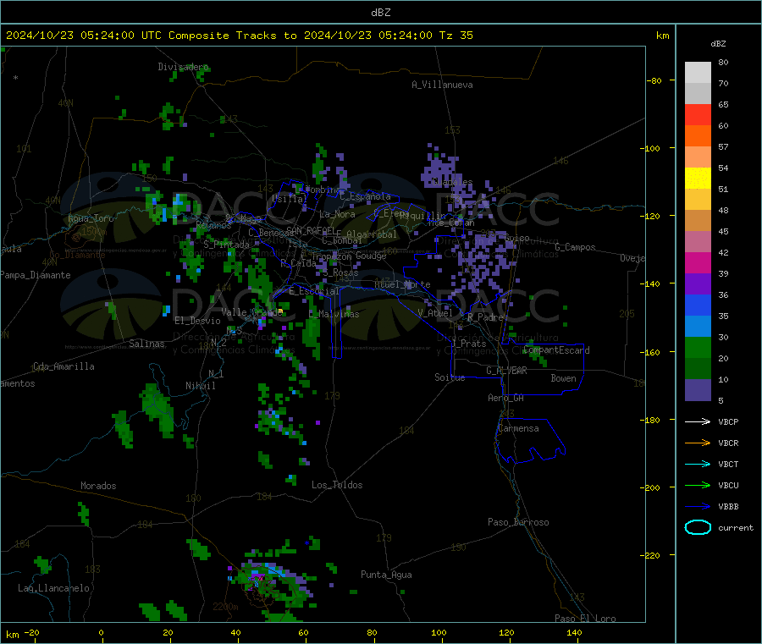Click the 'E_Malvinas' place label

pyautogui.click(x=334, y=314)
